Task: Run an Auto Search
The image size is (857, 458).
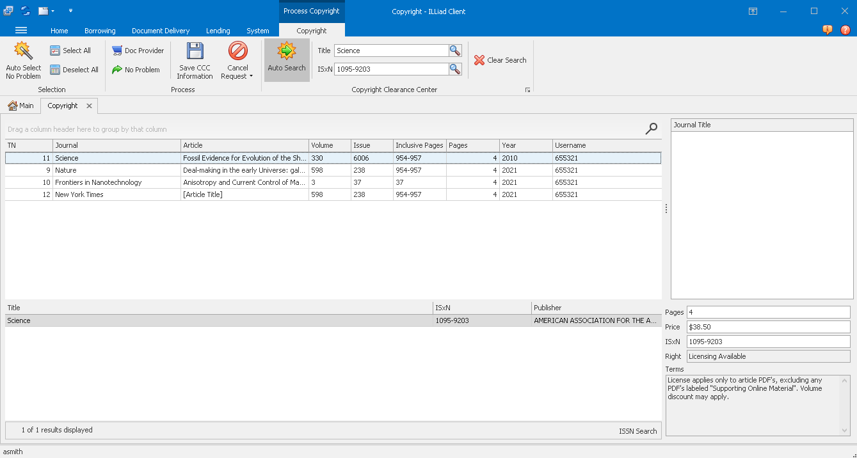Action: (286, 59)
